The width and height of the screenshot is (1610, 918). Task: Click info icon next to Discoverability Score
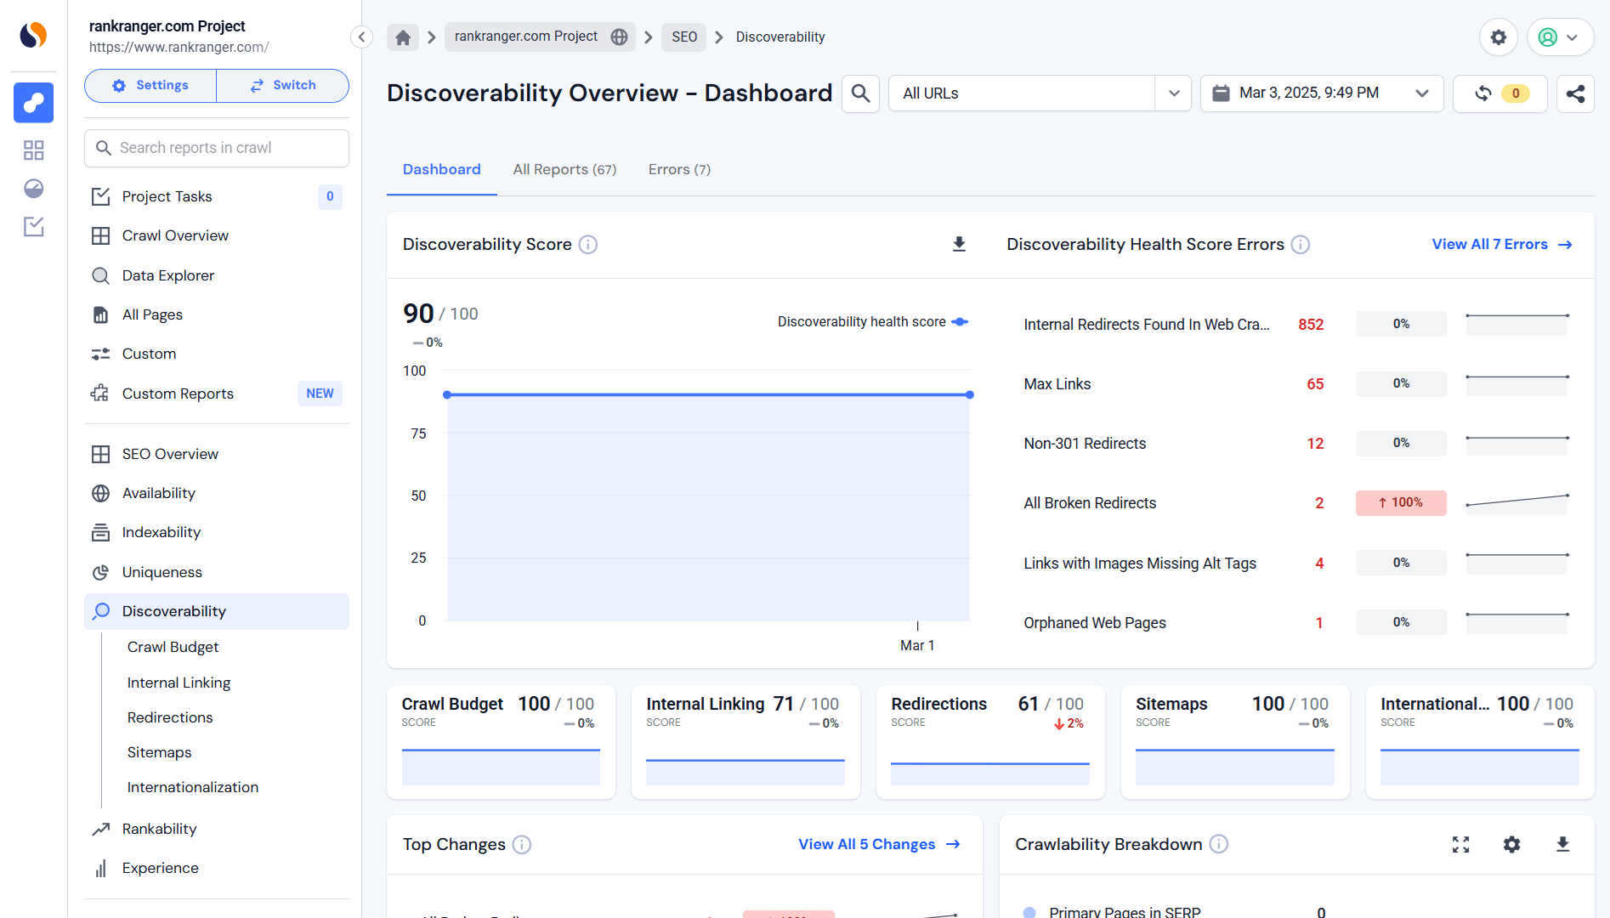click(588, 245)
